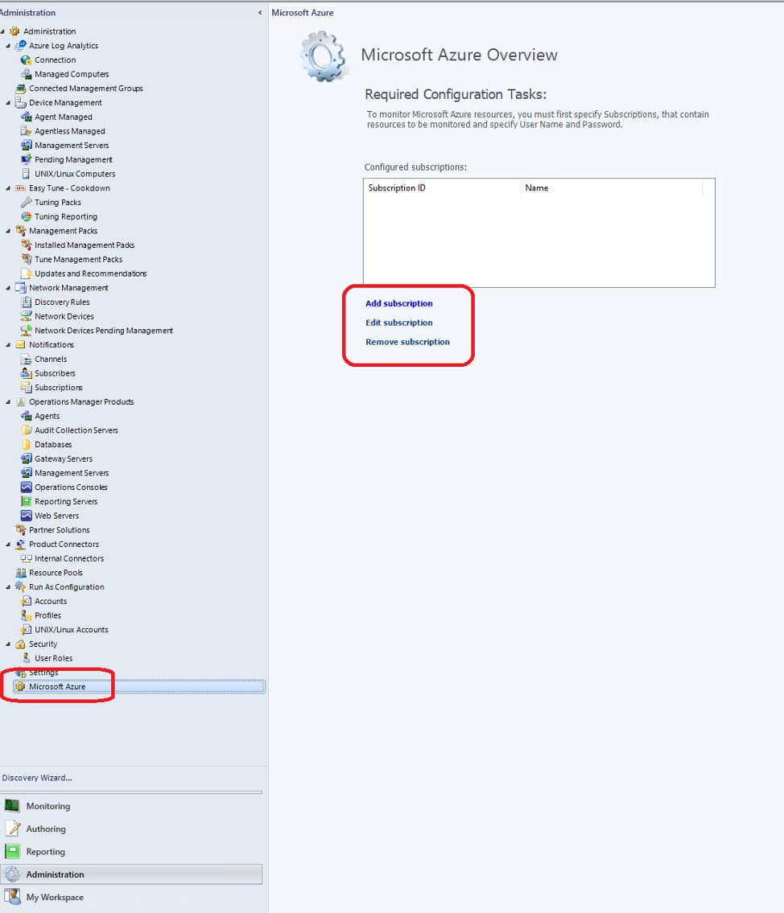Open Management Servers under Device Management
The height and width of the screenshot is (913, 784).
(x=72, y=146)
